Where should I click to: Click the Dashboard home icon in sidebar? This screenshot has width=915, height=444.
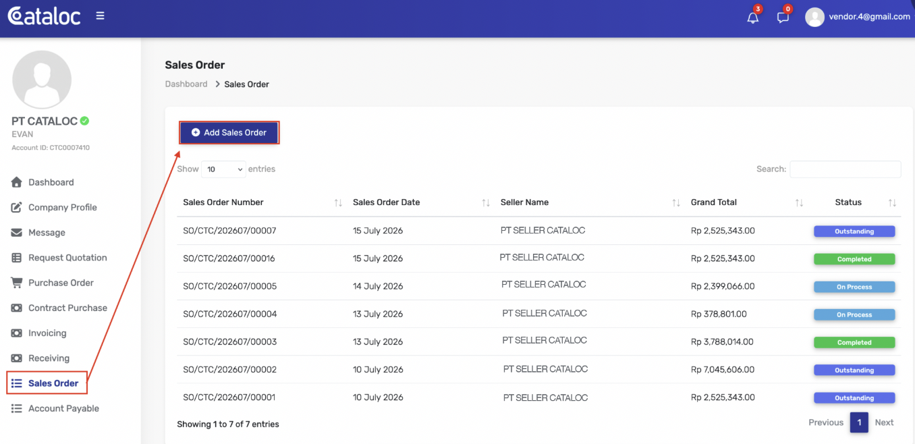click(x=16, y=182)
